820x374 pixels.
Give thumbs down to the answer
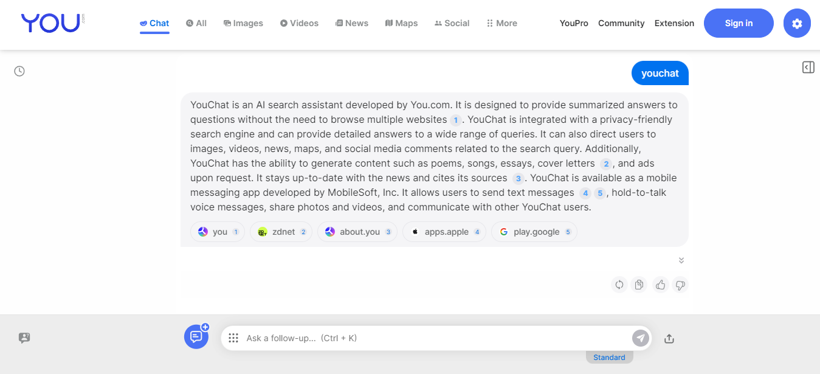680,284
